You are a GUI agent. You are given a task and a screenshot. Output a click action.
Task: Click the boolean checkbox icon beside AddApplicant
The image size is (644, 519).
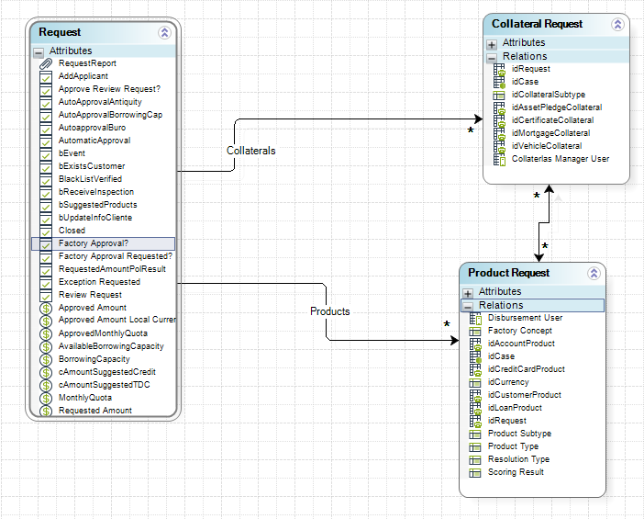point(46,77)
